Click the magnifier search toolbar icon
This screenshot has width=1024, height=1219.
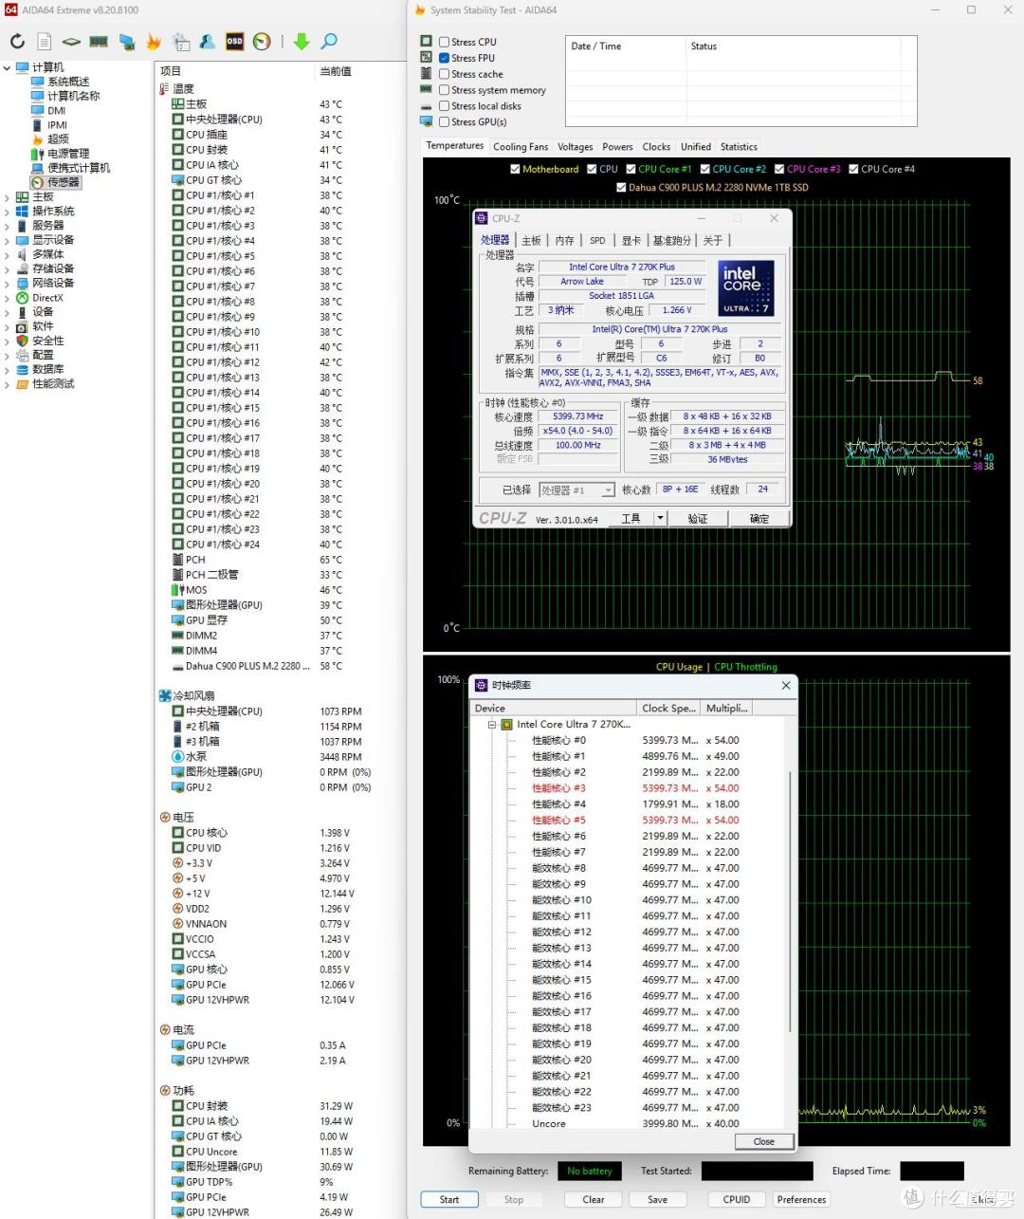point(329,42)
